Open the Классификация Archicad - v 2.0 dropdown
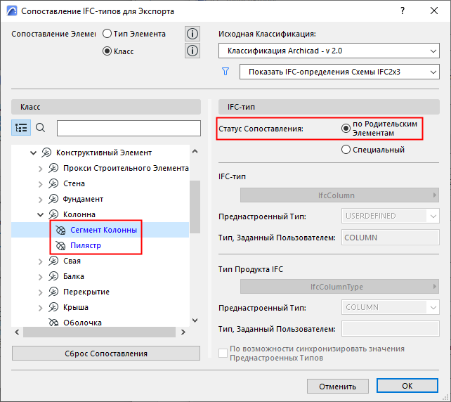 (329, 51)
